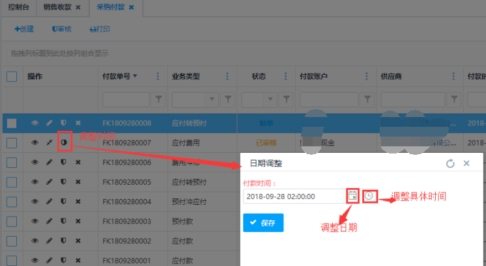Viewport: 486px width, 266px height.
Task: Click the 保存 button
Action: 263,223
